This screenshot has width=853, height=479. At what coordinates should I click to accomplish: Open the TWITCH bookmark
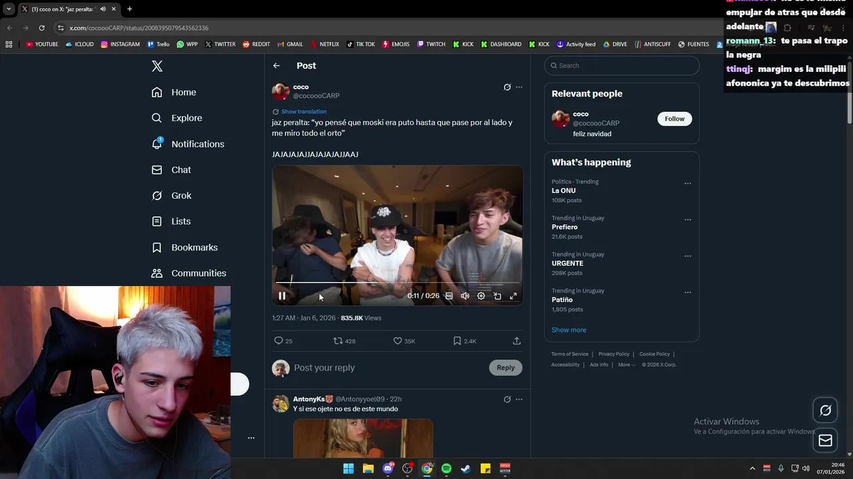point(431,45)
